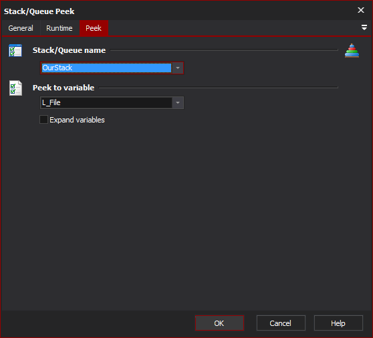Viewport: 373px width, 338px height.
Task: Click the Peek to variable section heading
Action: [64, 88]
